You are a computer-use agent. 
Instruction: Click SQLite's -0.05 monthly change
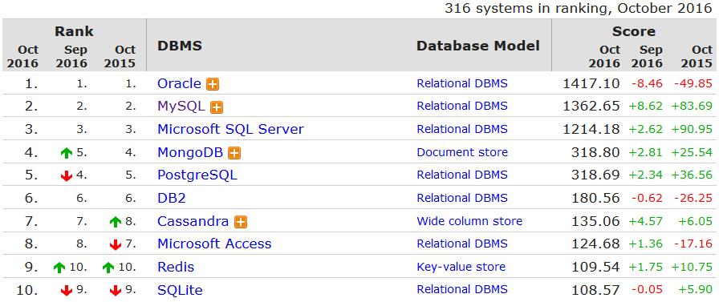click(647, 291)
